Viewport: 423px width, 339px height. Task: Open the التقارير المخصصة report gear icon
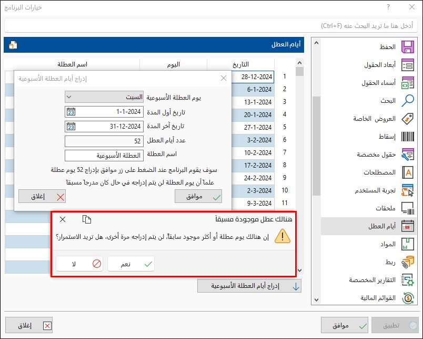point(407,280)
